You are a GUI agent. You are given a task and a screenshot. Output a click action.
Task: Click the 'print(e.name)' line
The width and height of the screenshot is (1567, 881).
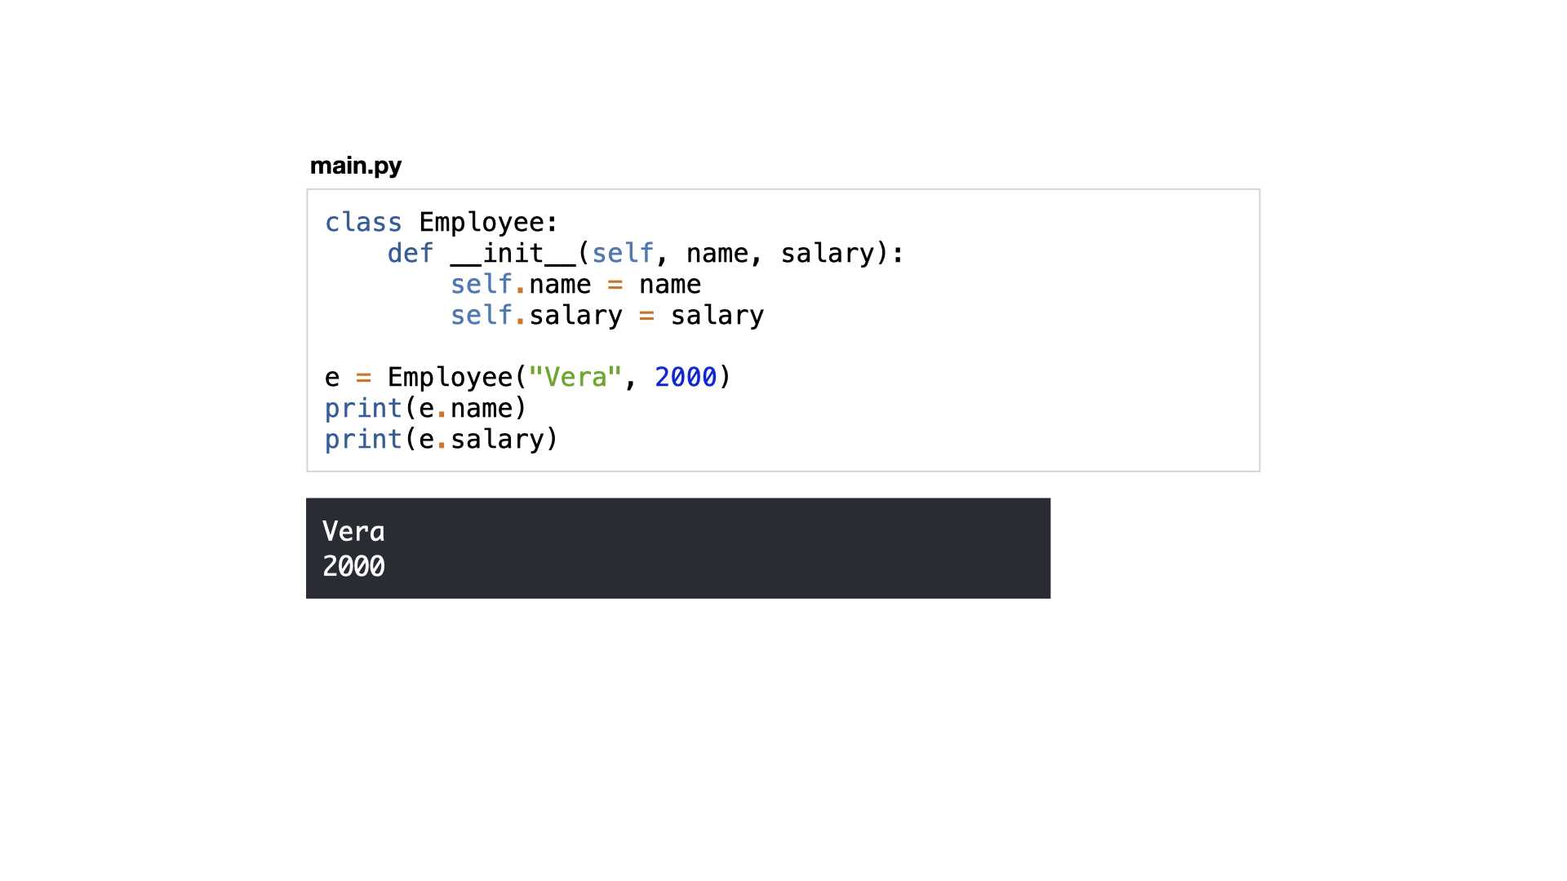point(426,408)
